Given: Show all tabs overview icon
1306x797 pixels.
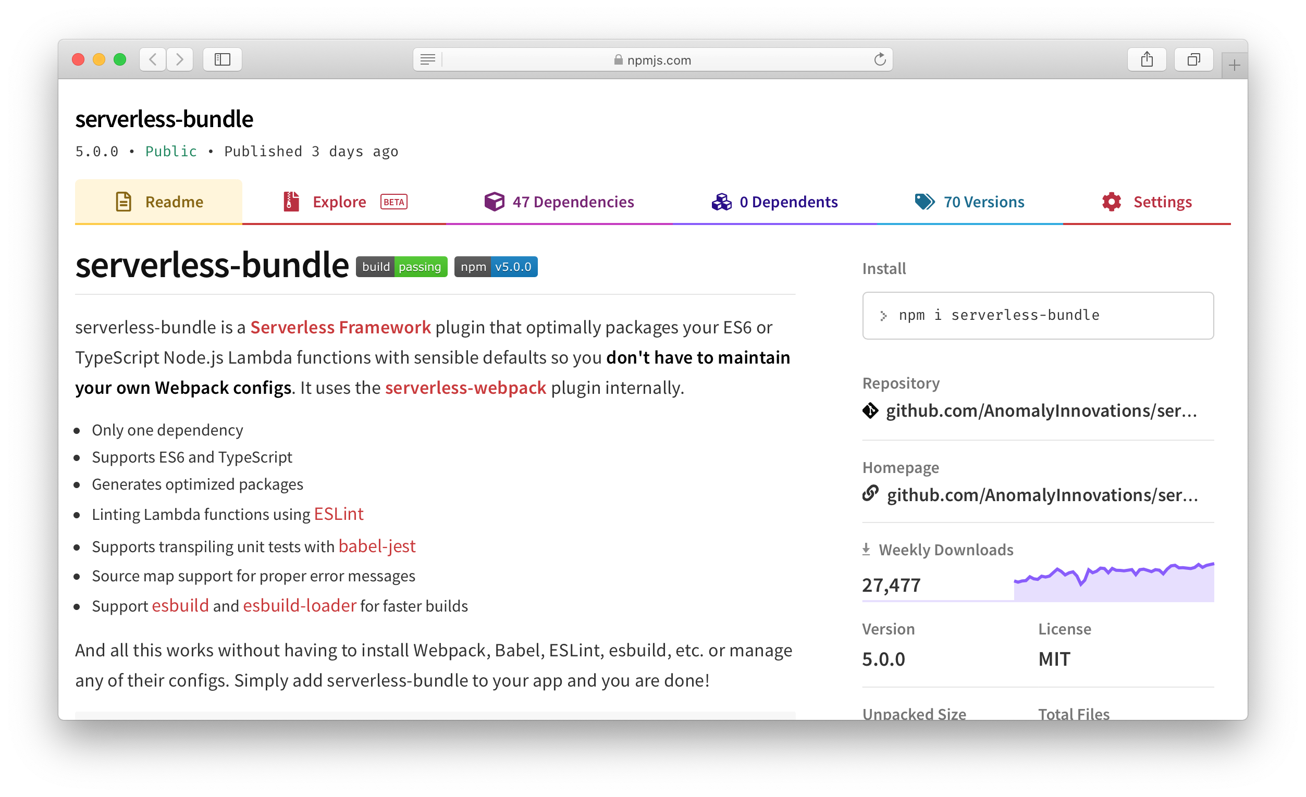Looking at the screenshot, I should [1193, 59].
